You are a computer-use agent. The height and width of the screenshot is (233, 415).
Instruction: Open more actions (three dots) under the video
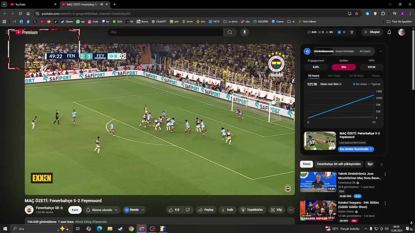tap(291, 210)
